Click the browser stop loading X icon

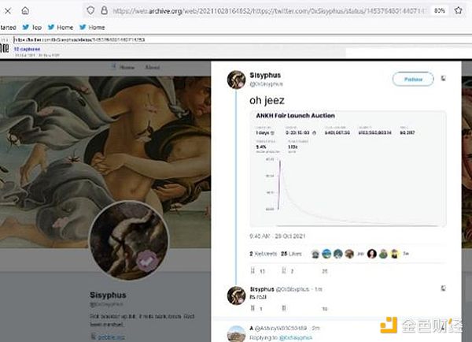(8, 11)
